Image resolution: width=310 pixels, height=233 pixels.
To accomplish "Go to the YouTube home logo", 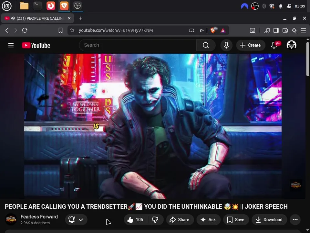I will tap(36, 45).
